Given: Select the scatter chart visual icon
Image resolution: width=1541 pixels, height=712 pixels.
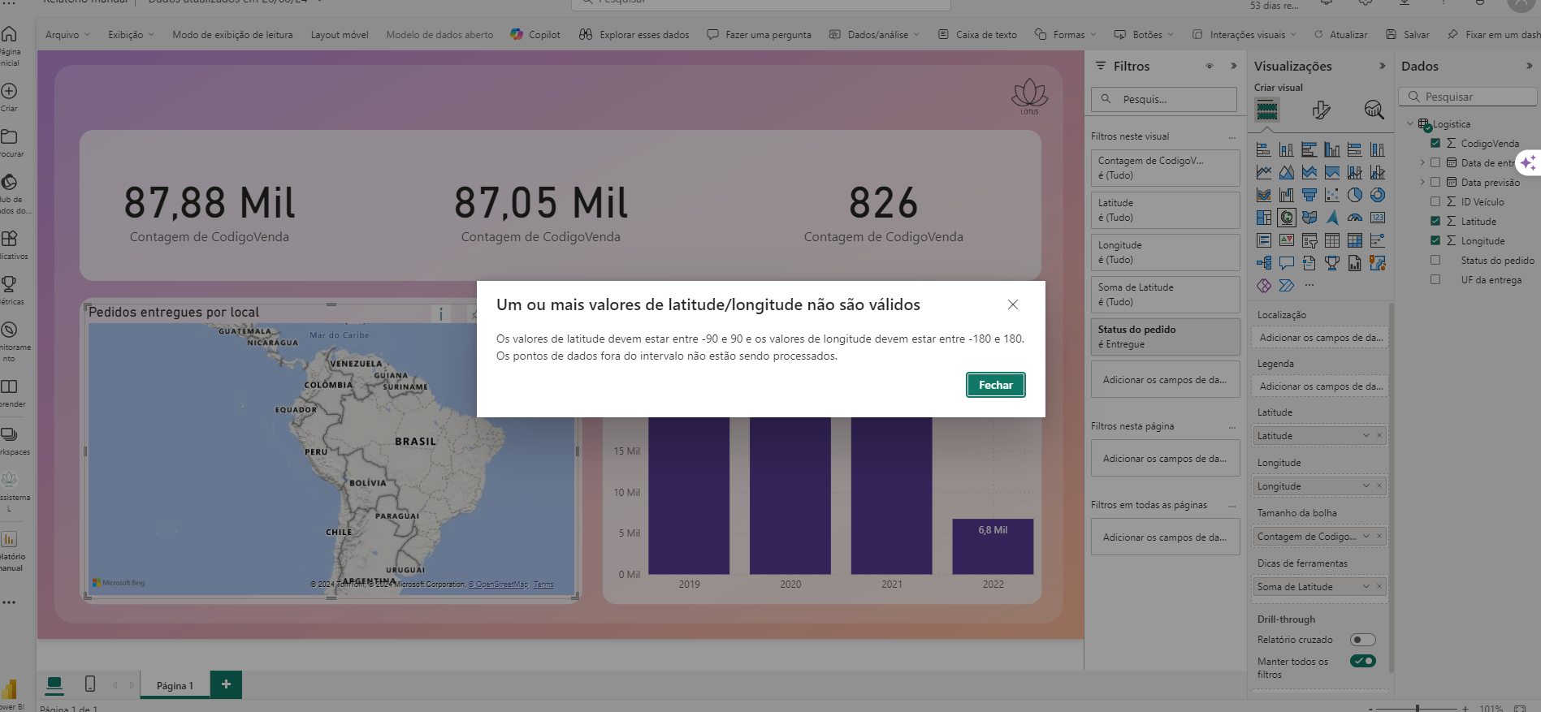Looking at the screenshot, I should point(1331,195).
